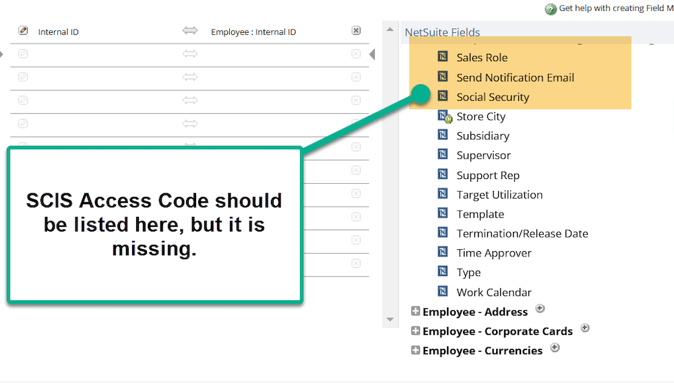Select the Social Security field
The height and width of the screenshot is (383, 674).
tap(493, 97)
